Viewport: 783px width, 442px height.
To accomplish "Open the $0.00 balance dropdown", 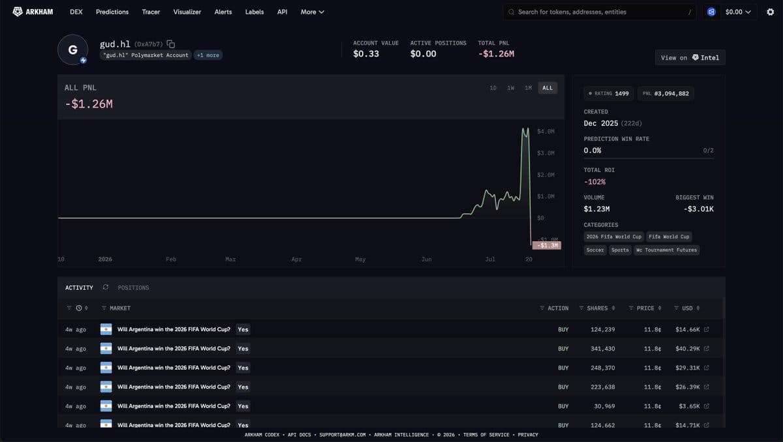I will [738, 12].
